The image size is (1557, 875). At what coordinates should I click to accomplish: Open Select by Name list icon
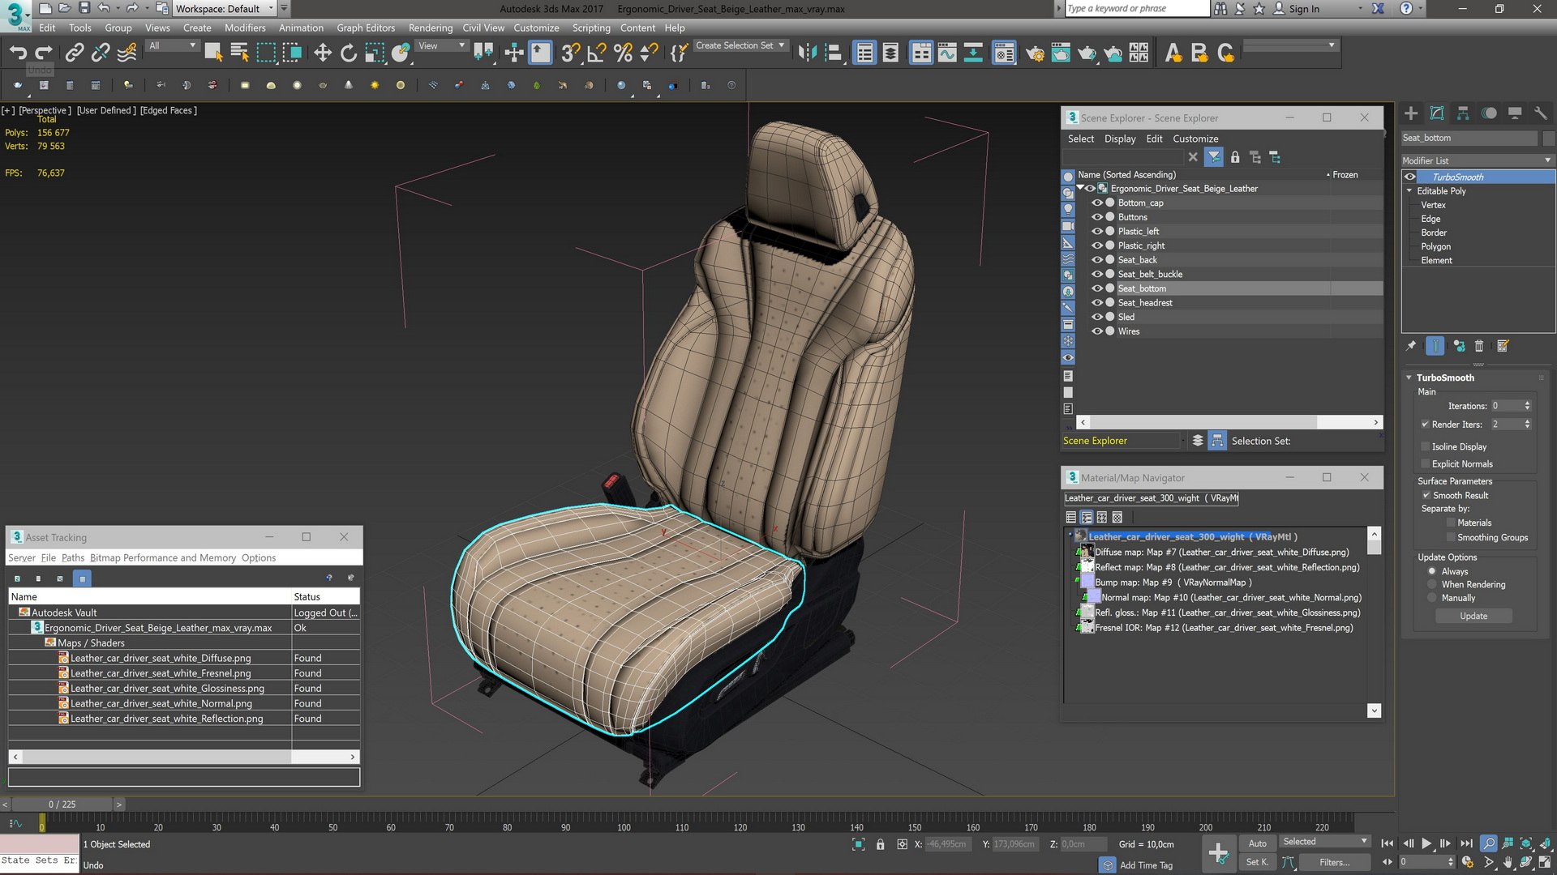(x=239, y=53)
